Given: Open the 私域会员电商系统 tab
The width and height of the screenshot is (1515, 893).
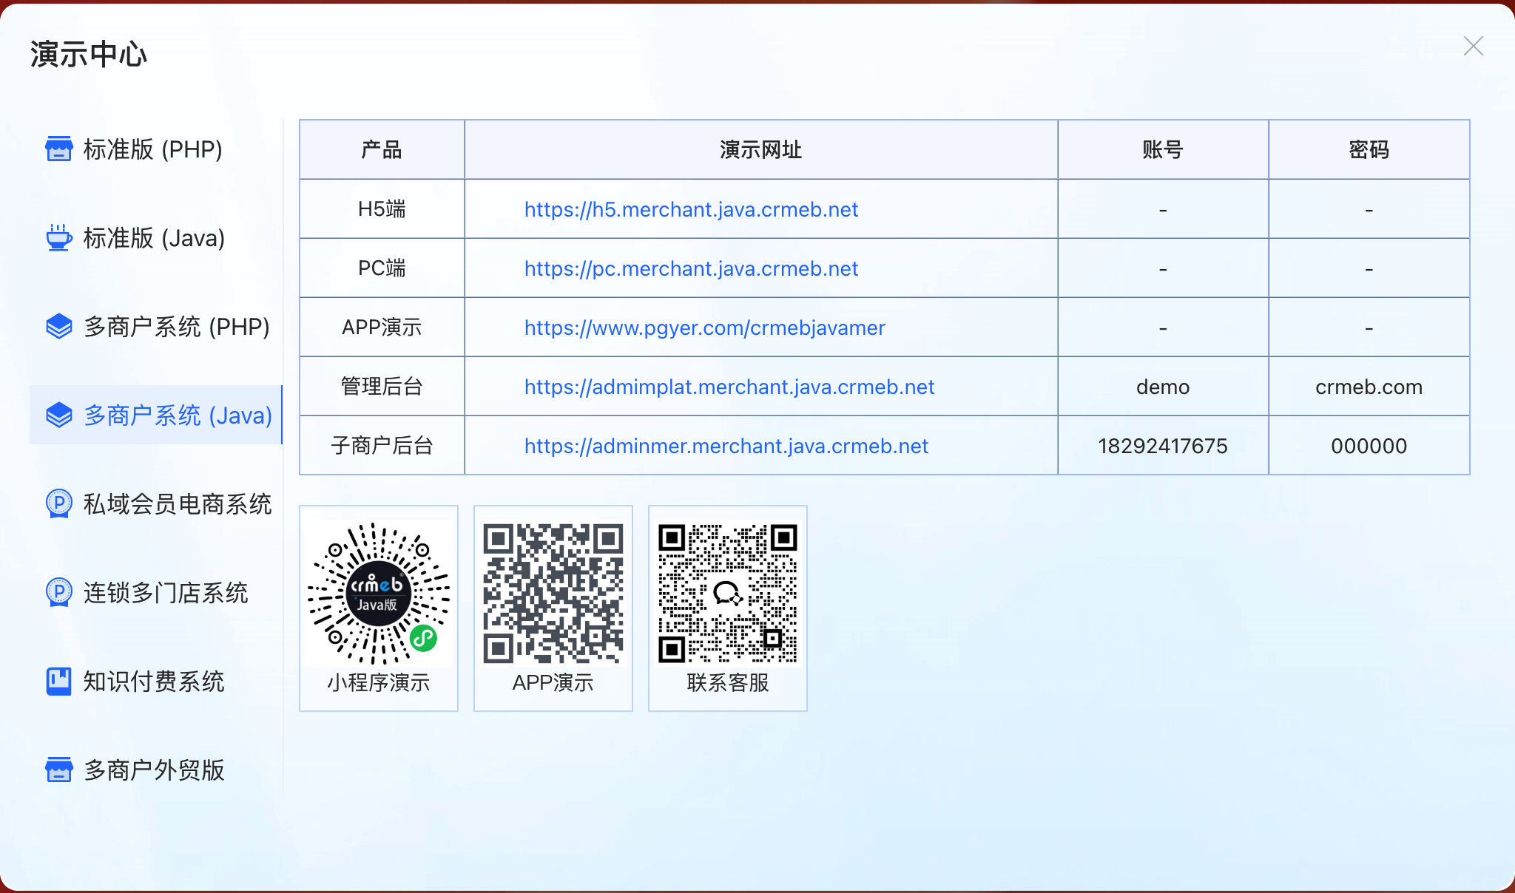Looking at the screenshot, I should click(x=156, y=503).
